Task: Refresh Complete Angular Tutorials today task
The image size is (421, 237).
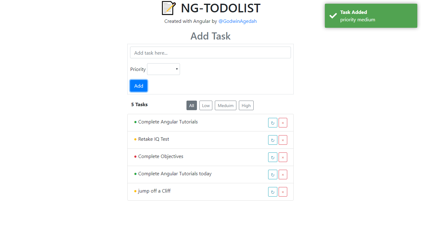Action: pyautogui.click(x=273, y=175)
